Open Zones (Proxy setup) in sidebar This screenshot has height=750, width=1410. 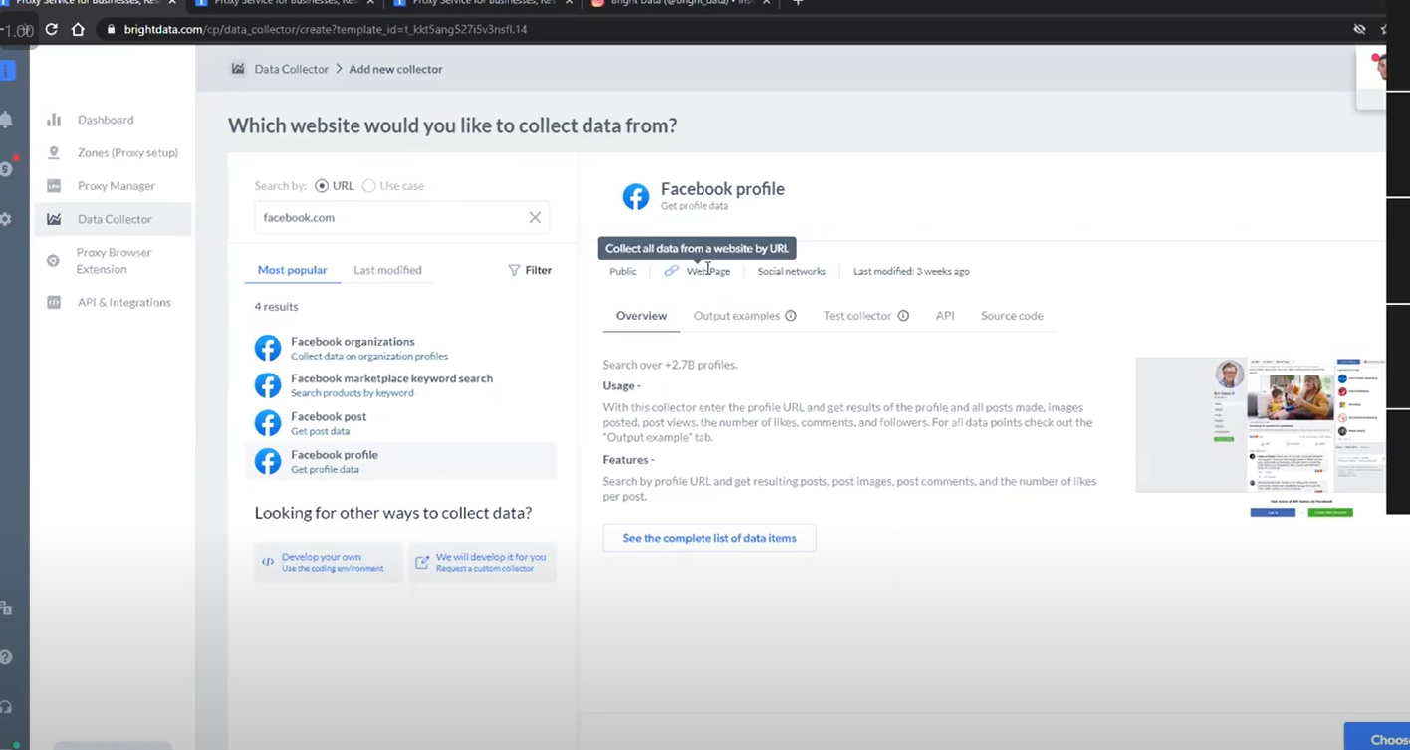click(127, 152)
